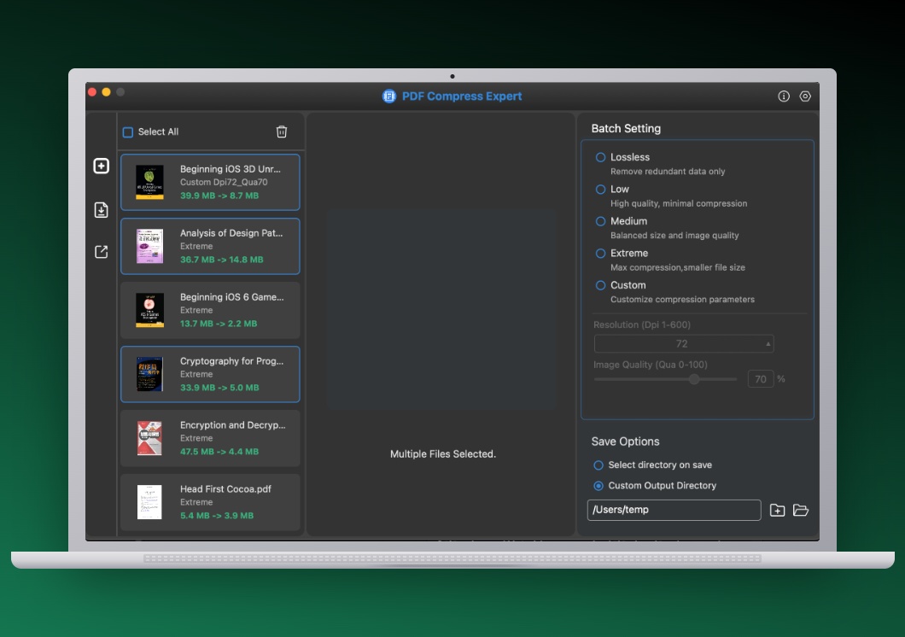Click the Save Options heading
Image resolution: width=905 pixels, height=637 pixels.
pyautogui.click(x=625, y=441)
